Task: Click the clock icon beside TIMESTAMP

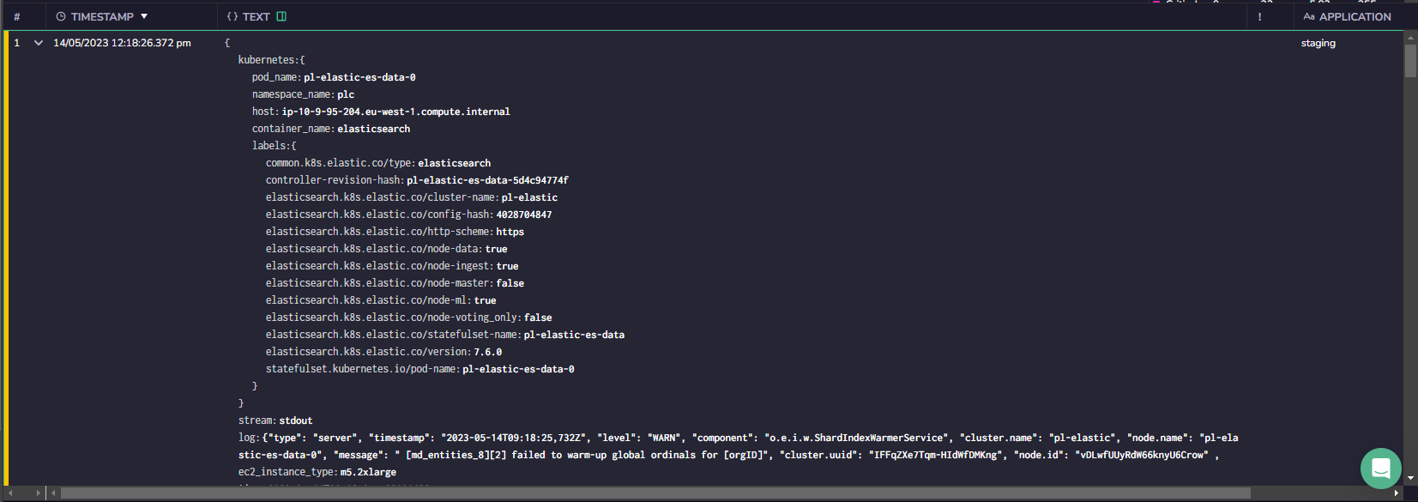Action: [x=61, y=16]
